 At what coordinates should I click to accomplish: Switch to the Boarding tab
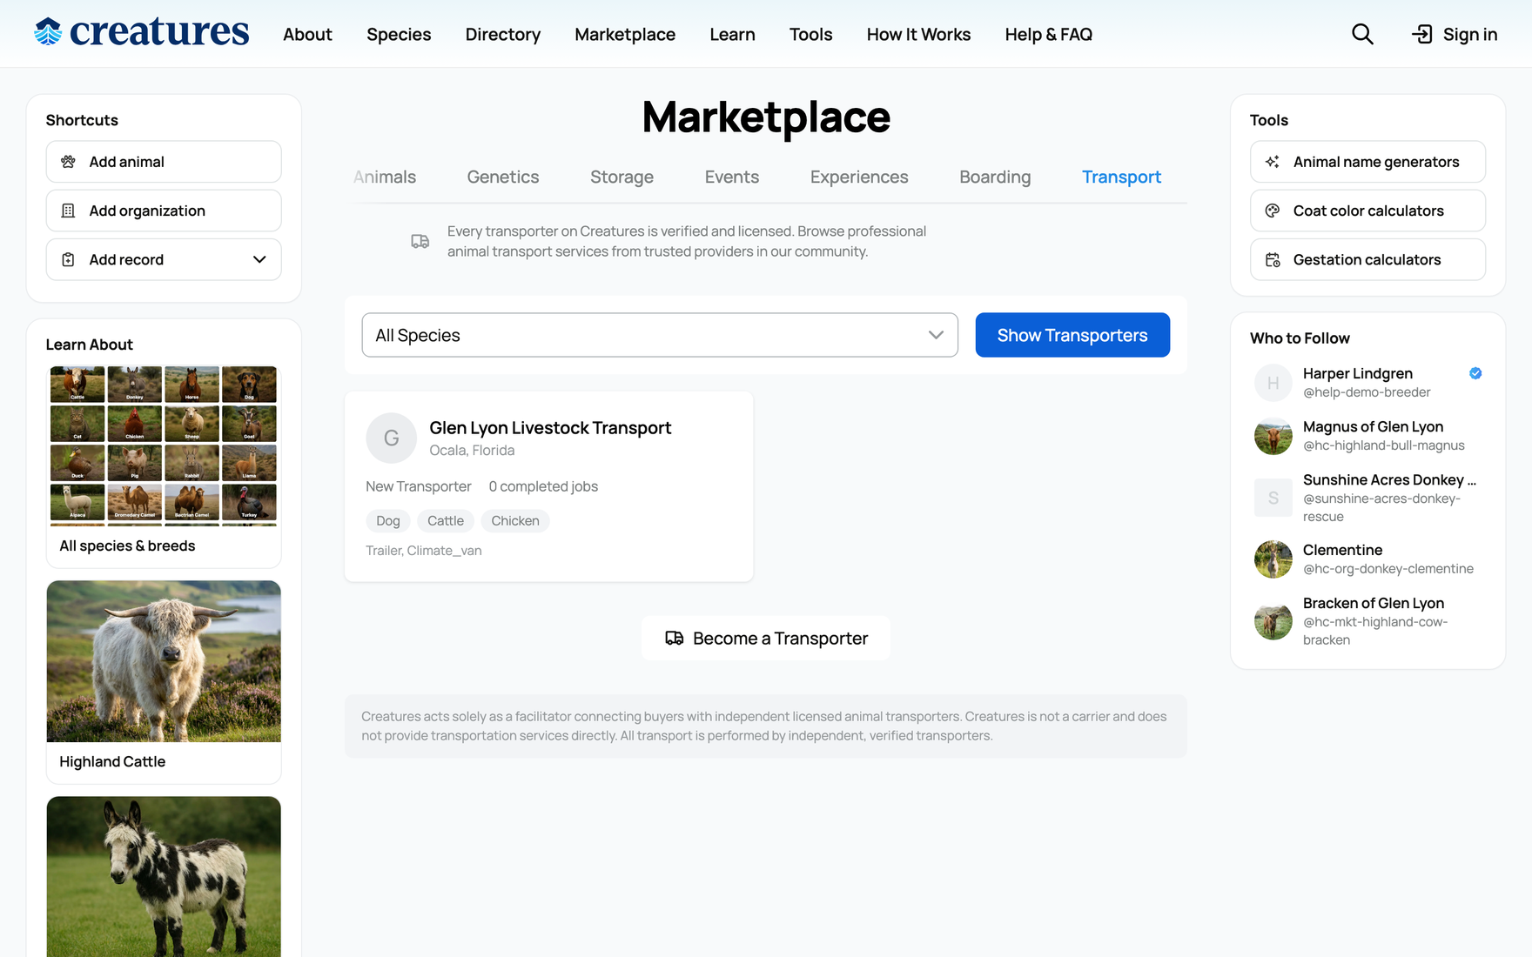point(995,177)
